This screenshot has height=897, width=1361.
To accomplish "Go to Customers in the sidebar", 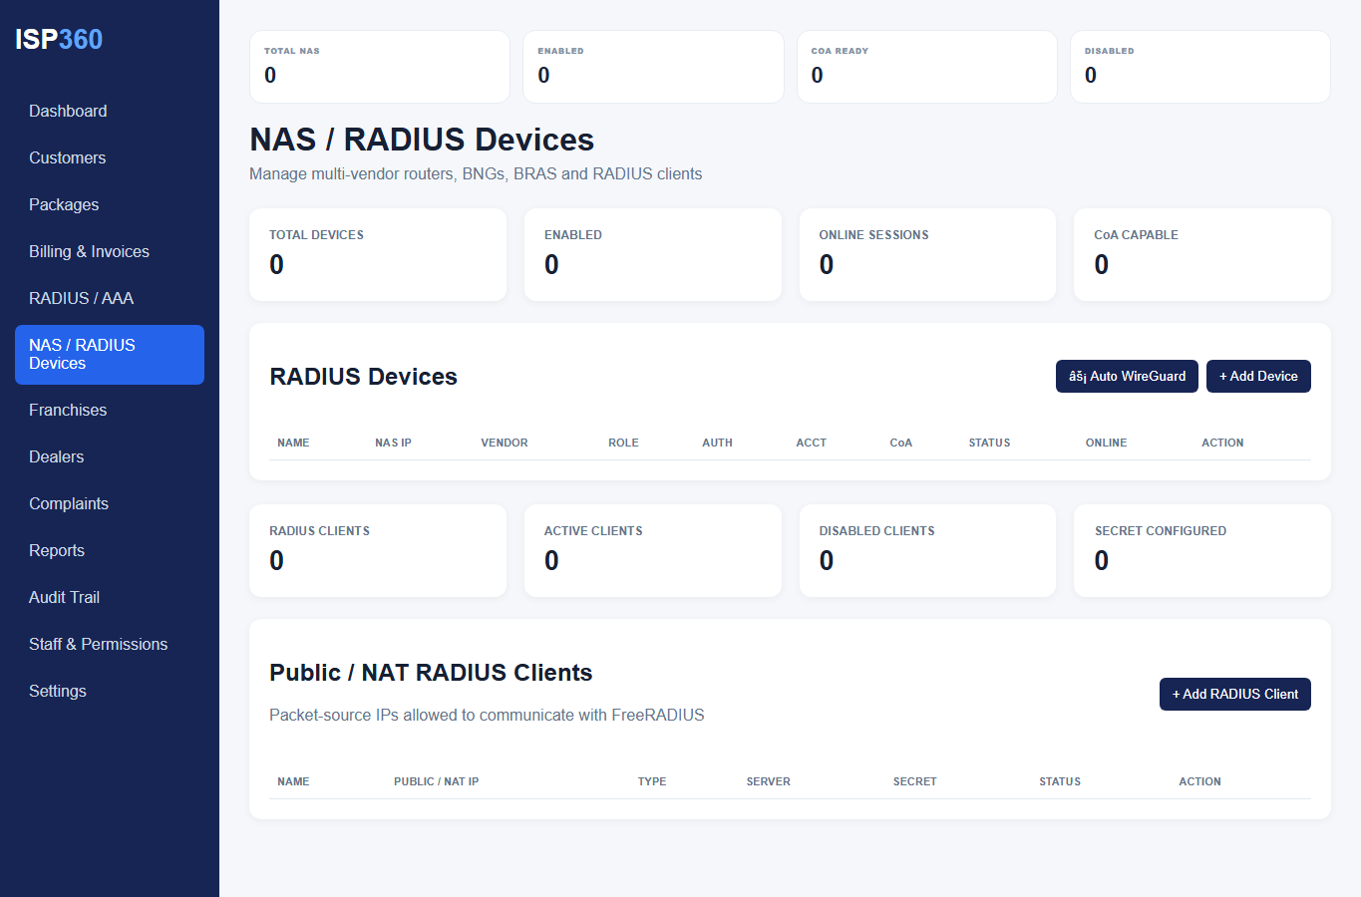I will coord(110,157).
